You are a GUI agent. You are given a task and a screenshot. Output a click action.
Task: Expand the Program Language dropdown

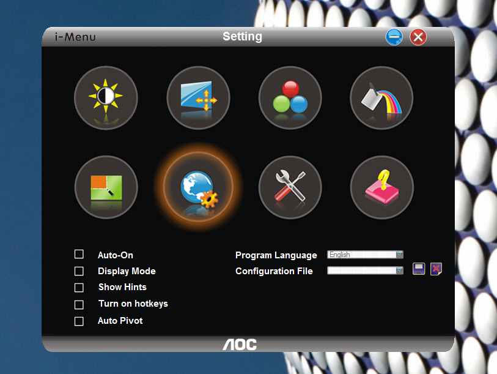point(399,255)
